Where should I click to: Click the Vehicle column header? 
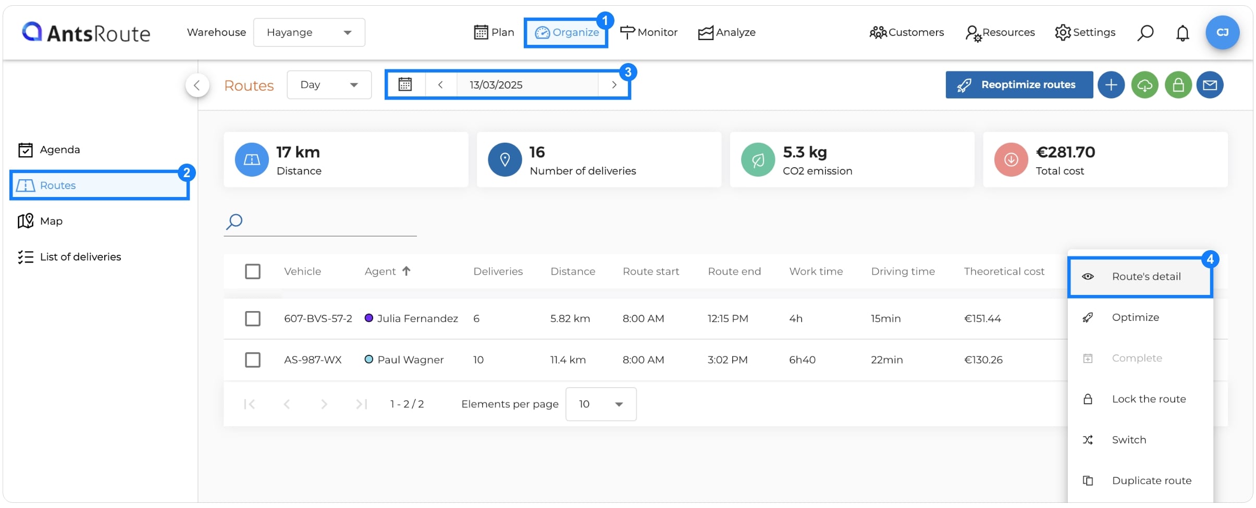(x=302, y=271)
